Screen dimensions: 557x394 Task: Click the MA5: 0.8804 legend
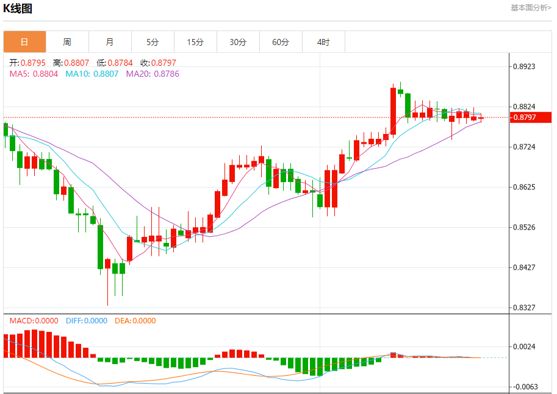pos(34,74)
